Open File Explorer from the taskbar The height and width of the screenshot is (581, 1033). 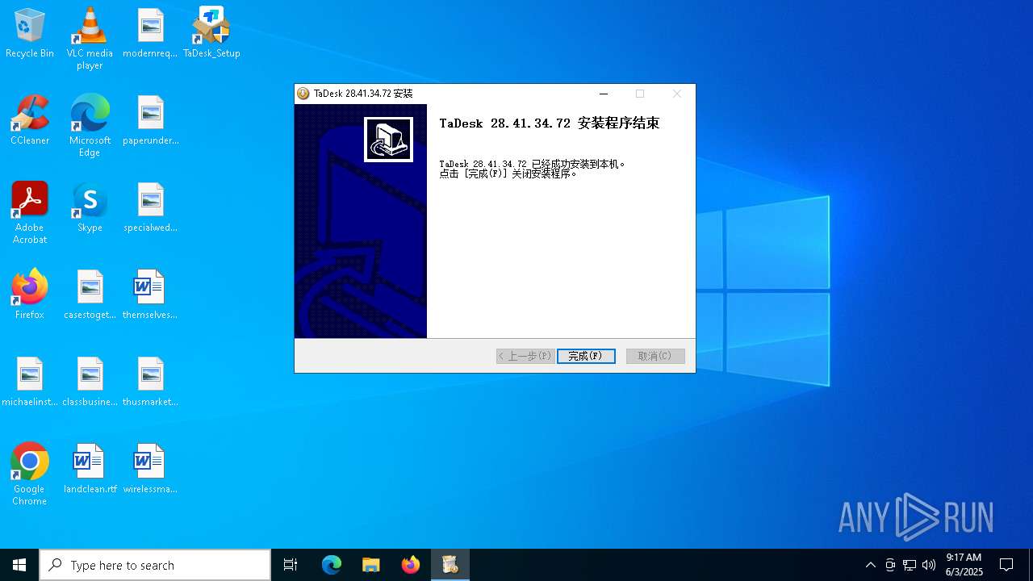[370, 565]
